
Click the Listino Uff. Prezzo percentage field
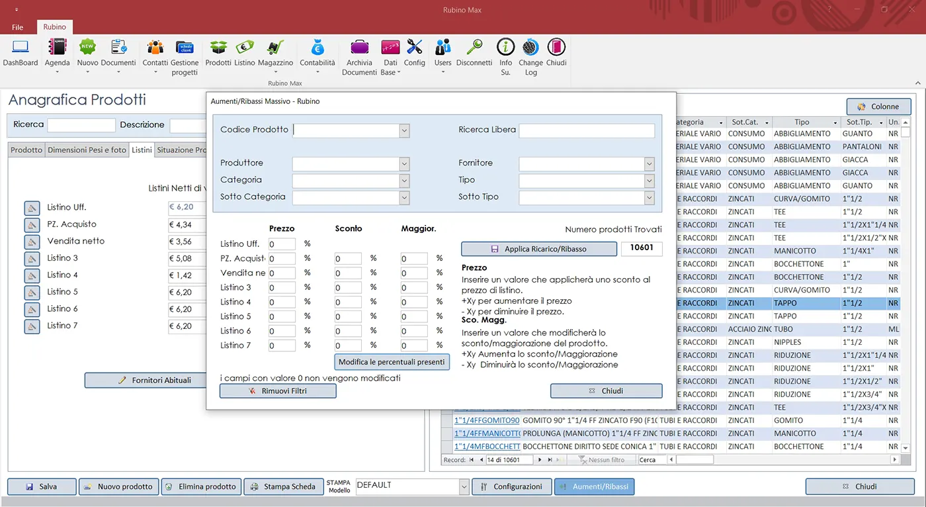282,244
